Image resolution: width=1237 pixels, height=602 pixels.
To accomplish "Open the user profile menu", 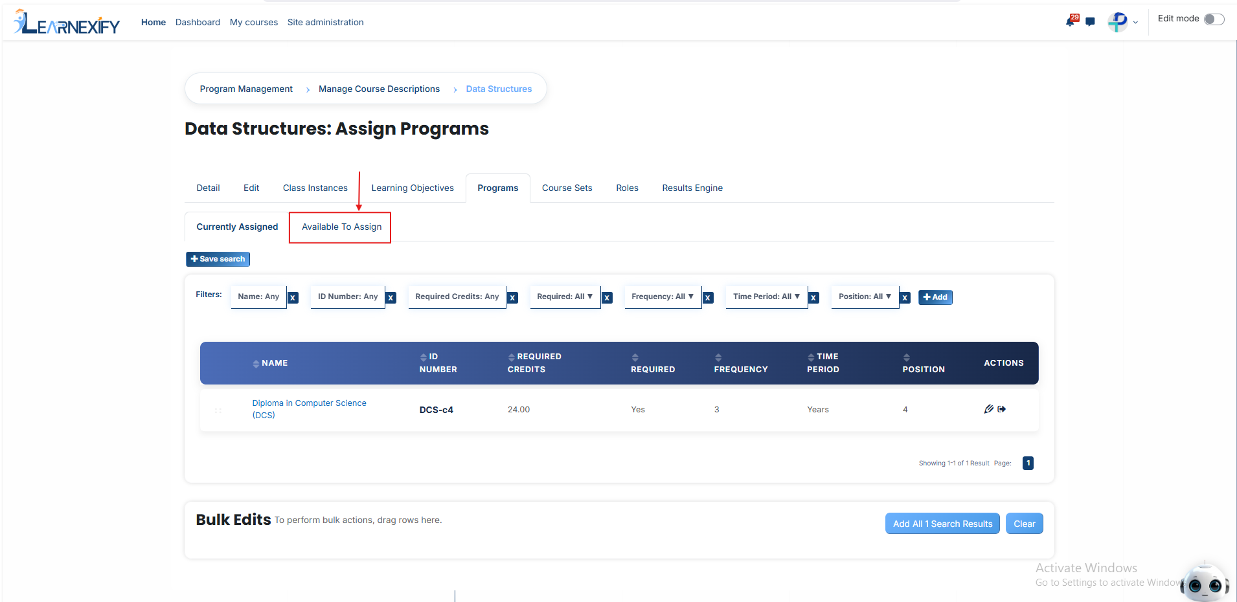I will click(1122, 22).
